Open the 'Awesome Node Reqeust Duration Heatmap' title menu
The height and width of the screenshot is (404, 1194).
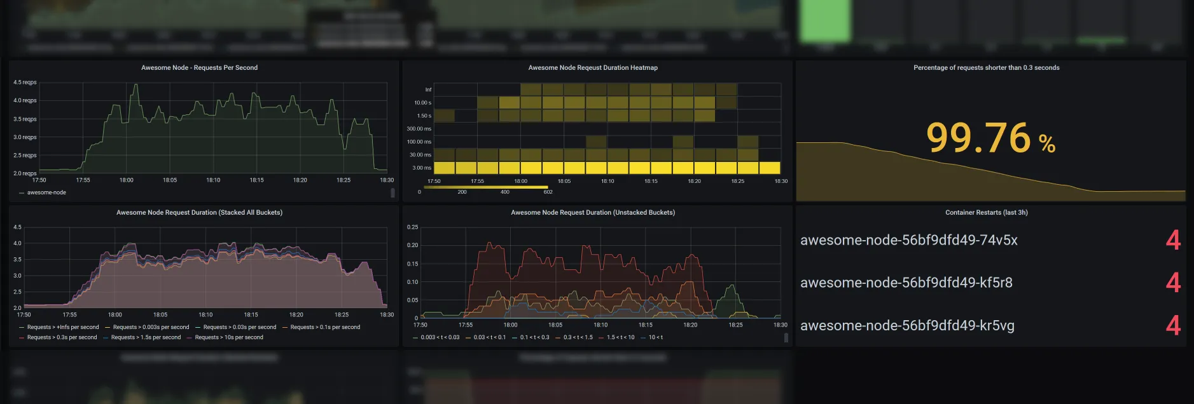[593, 67]
